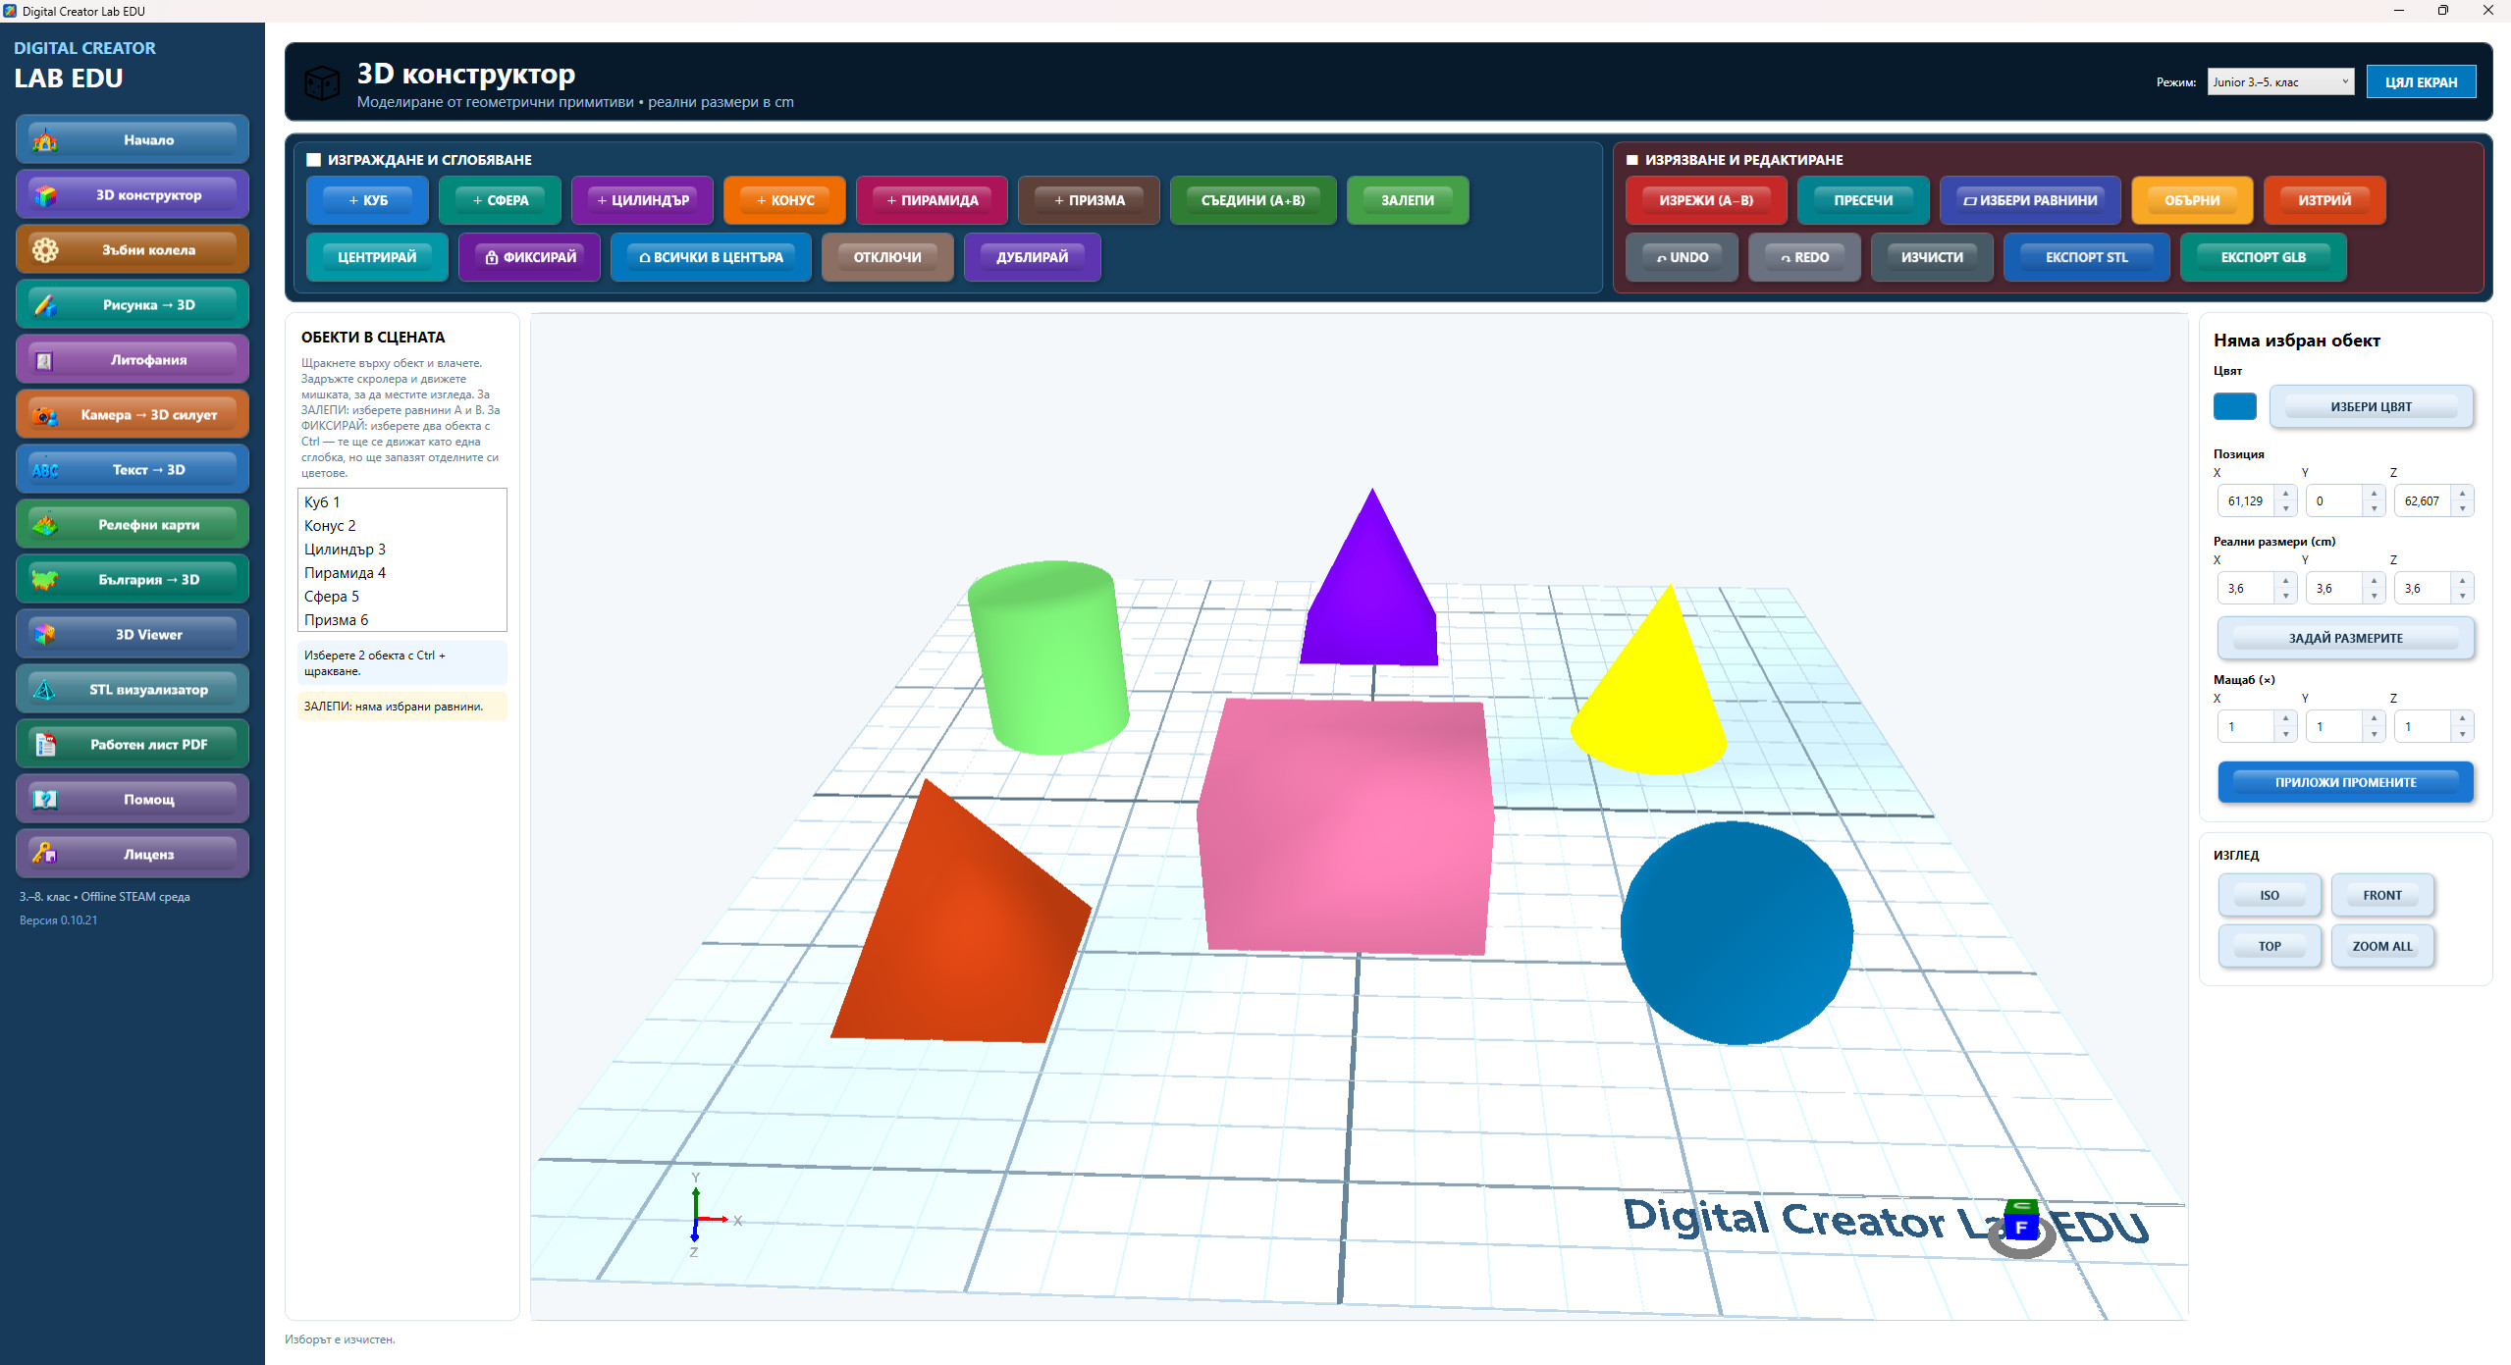Click the ИЗРЕЖИ (A−B) button
The height and width of the screenshot is (1365, 2511).
point(1705,200)
